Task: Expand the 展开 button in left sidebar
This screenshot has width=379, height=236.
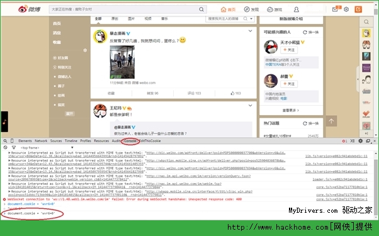Action: tap(70, 114)
